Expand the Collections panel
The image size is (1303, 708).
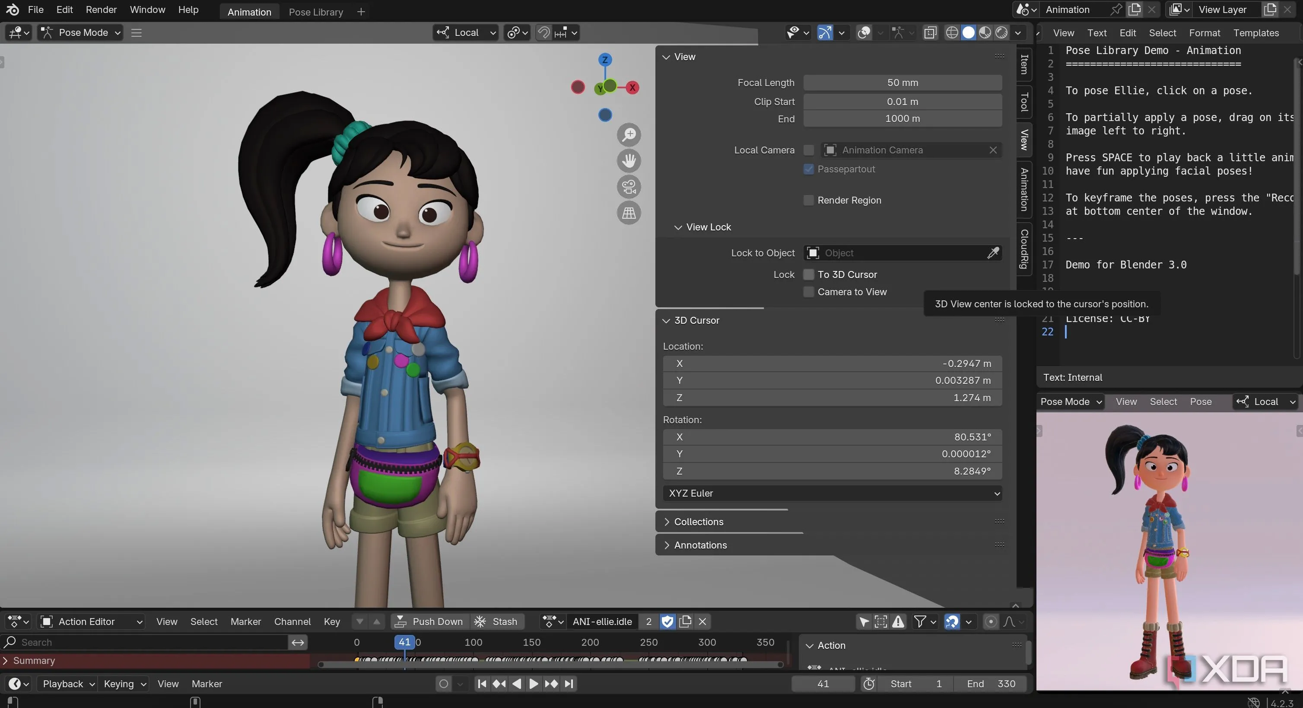pos(667,522)
